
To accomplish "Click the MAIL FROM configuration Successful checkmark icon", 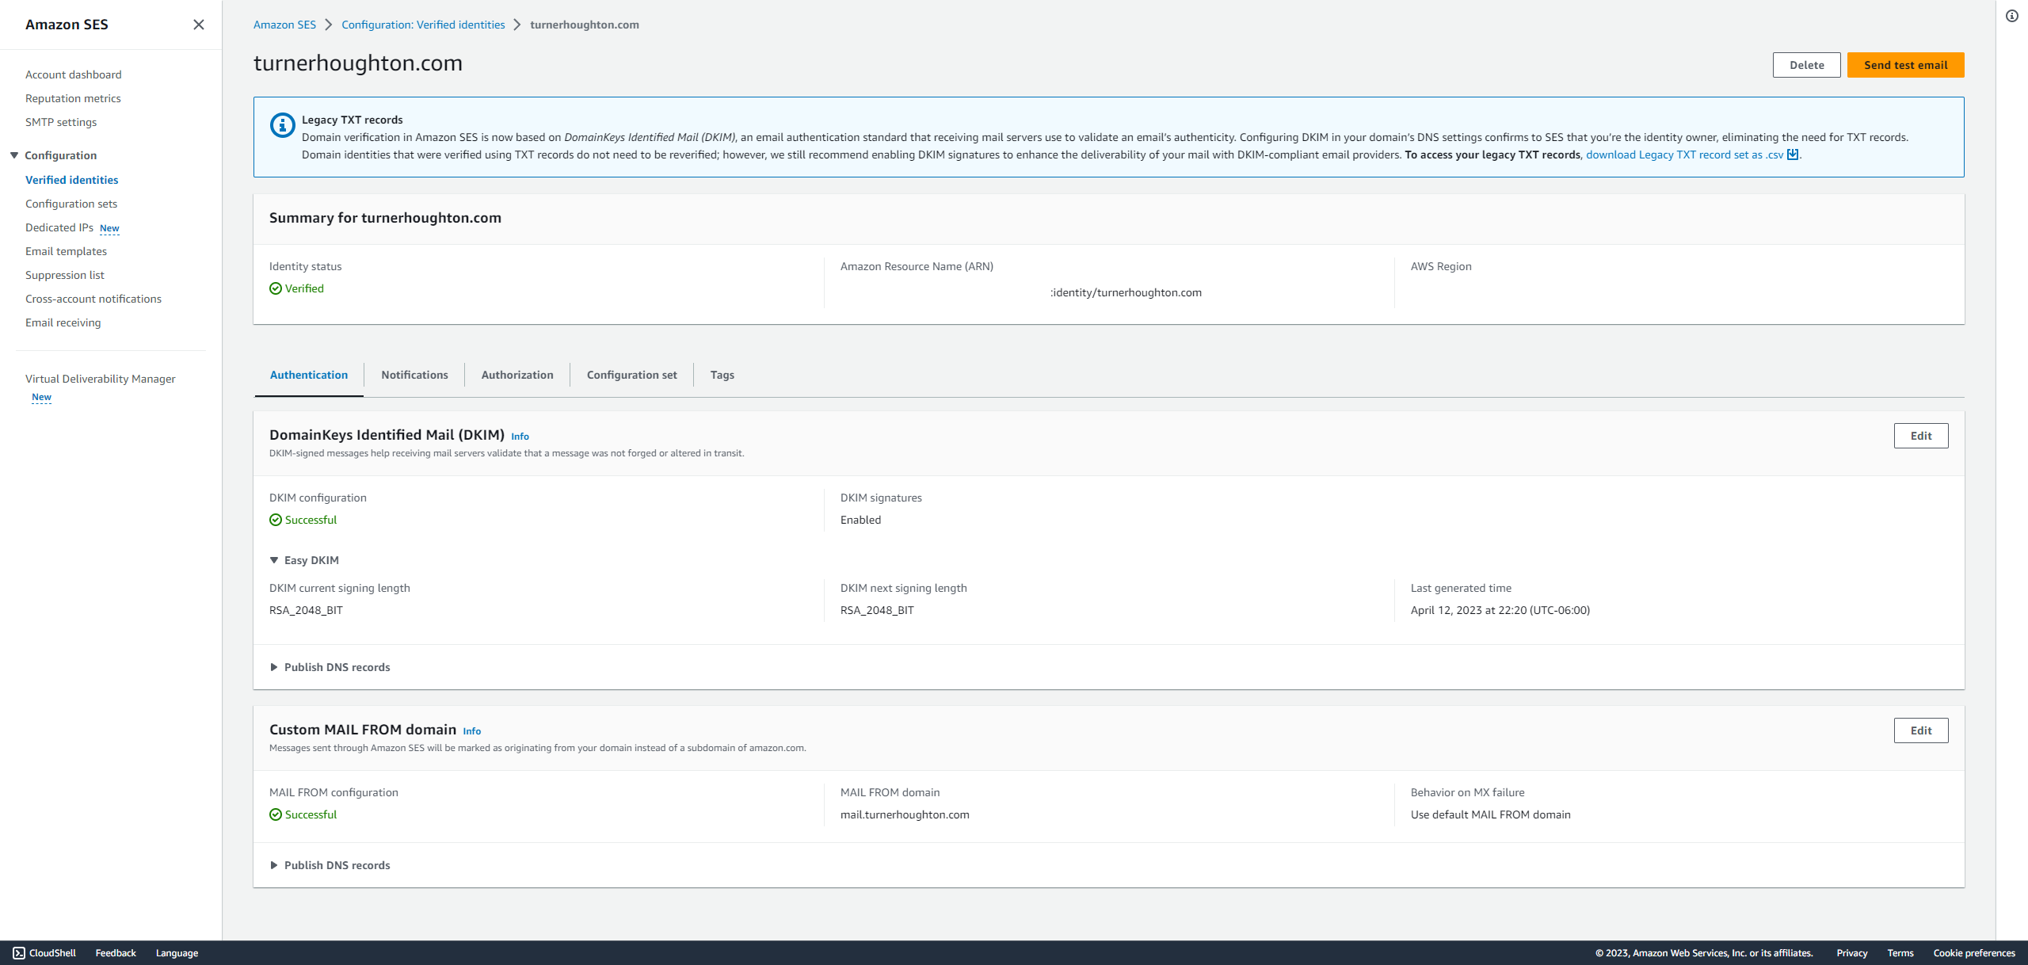I will click(x=276, y=814).
